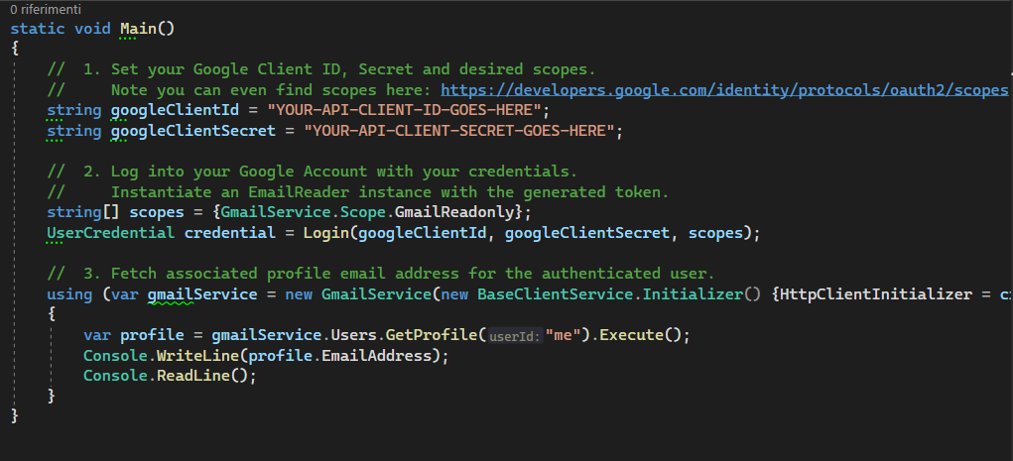1013x461 pixels.
Task: Click the "me" string argument
Action: click(x=564, y=335)
